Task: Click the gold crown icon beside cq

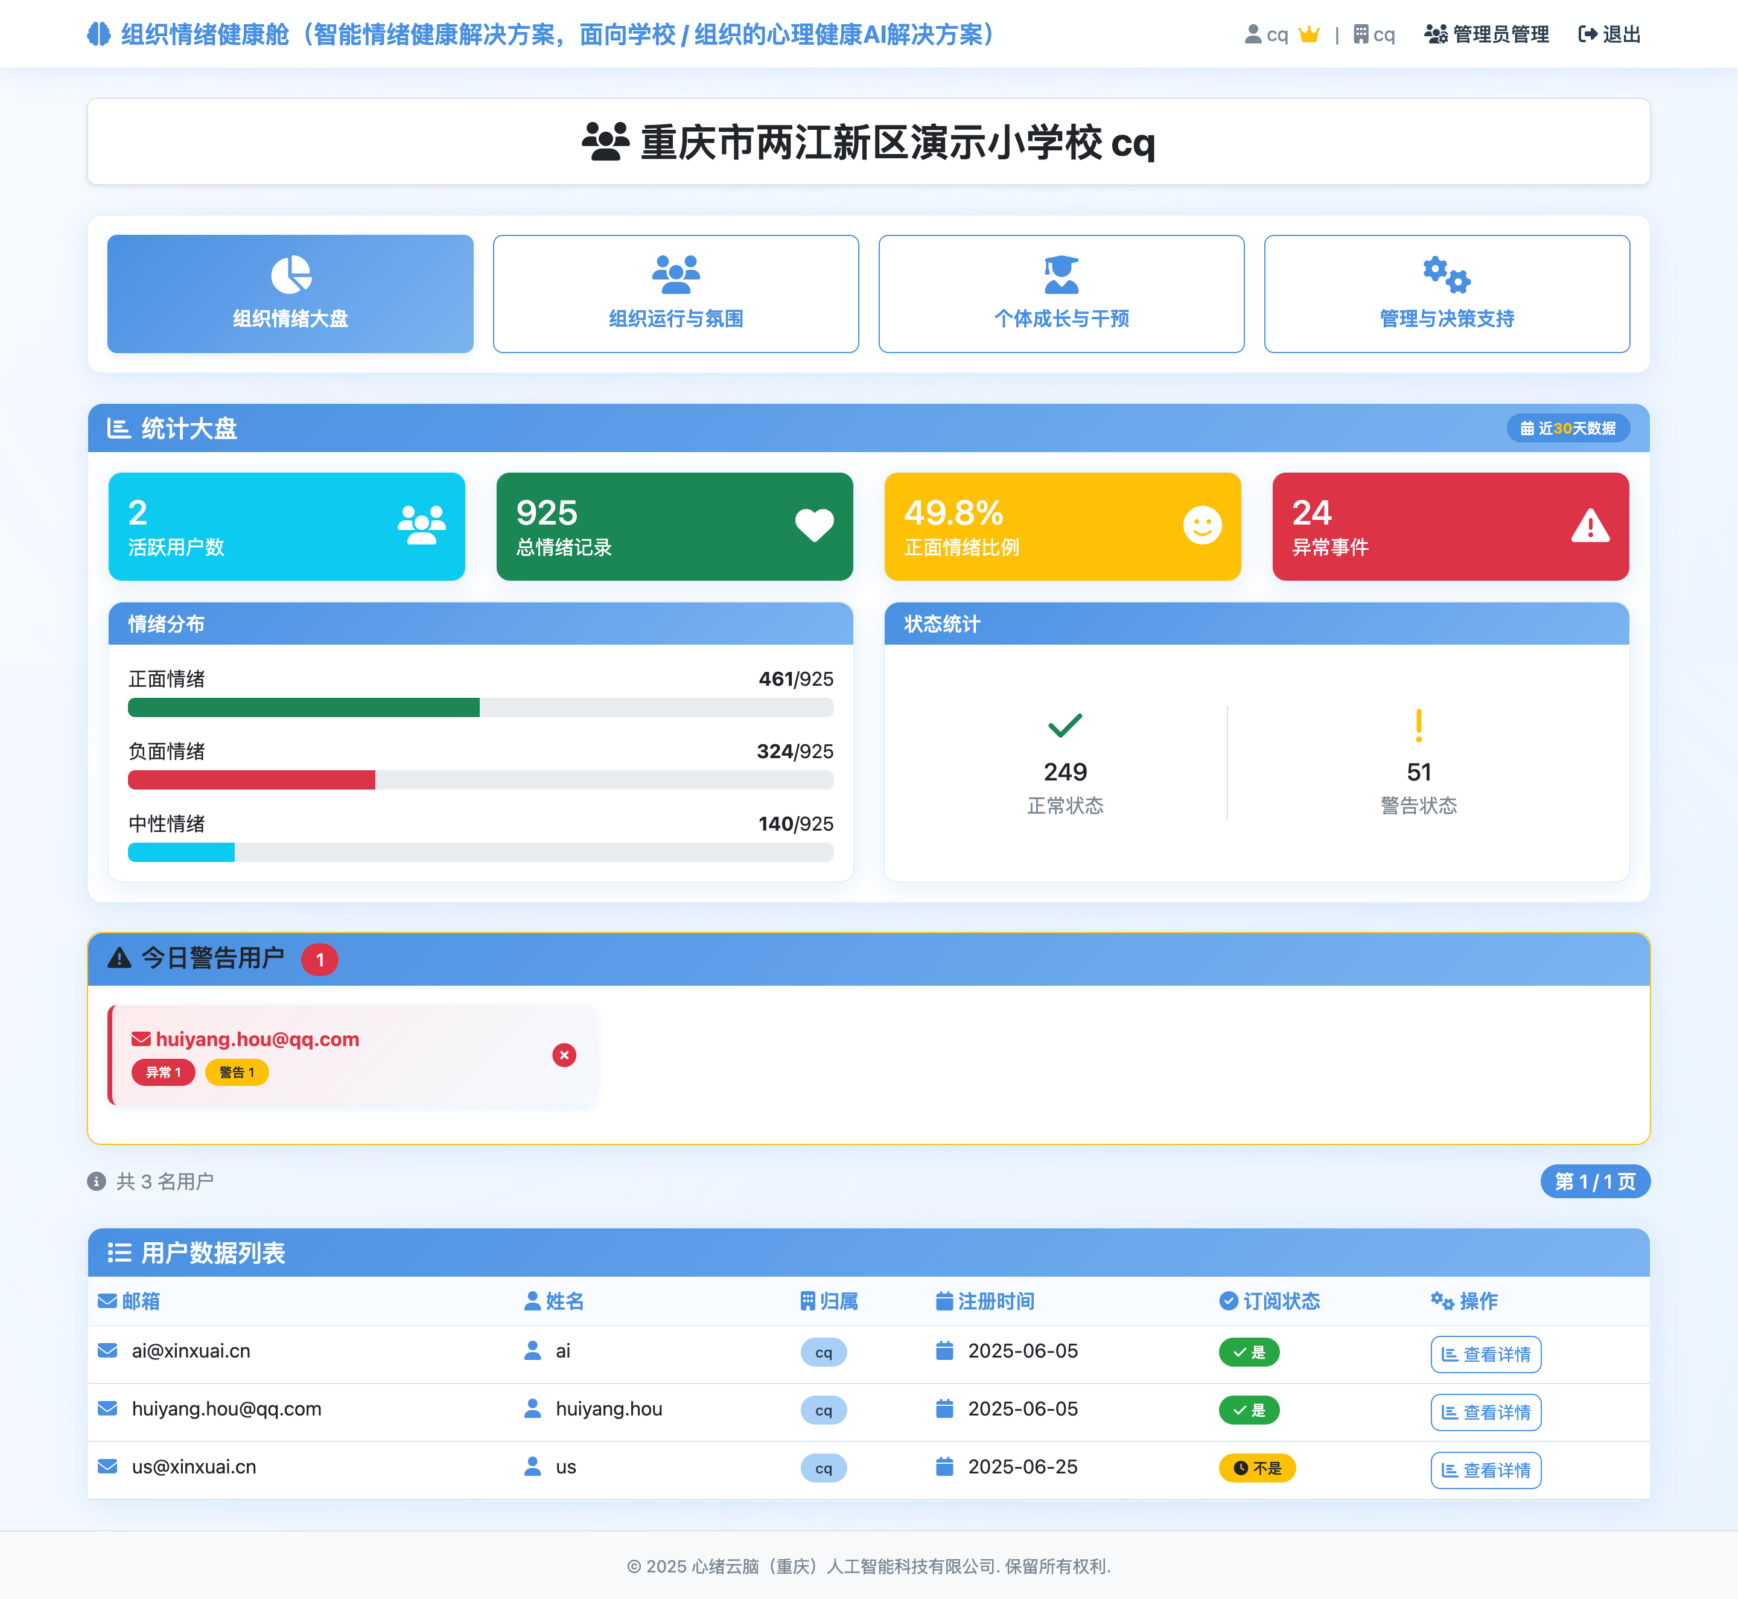Action: pos(1309,34)
